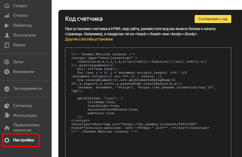Click the Настройка gear icon

click(x=7, y=140)
